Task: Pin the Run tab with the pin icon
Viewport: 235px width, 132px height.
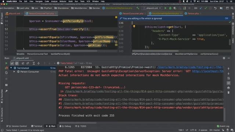Action: [6, 91]
